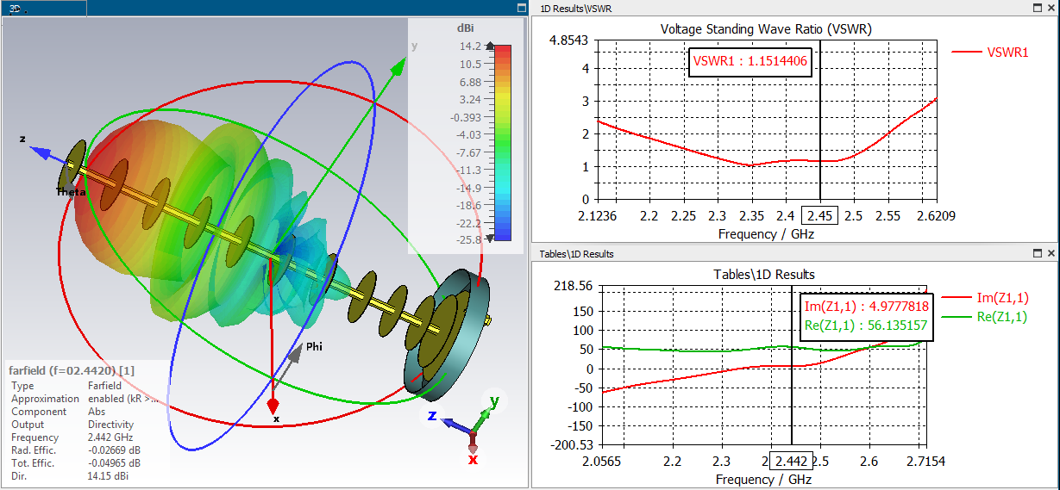Maximize the Tables\1D Results window
Image resolution: width=1060 pixels, height=490 pixels.
(x=1038, y=253)
